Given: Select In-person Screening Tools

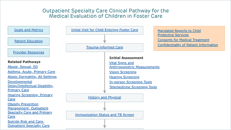Looking at the screenshot, I should point(131,82).
